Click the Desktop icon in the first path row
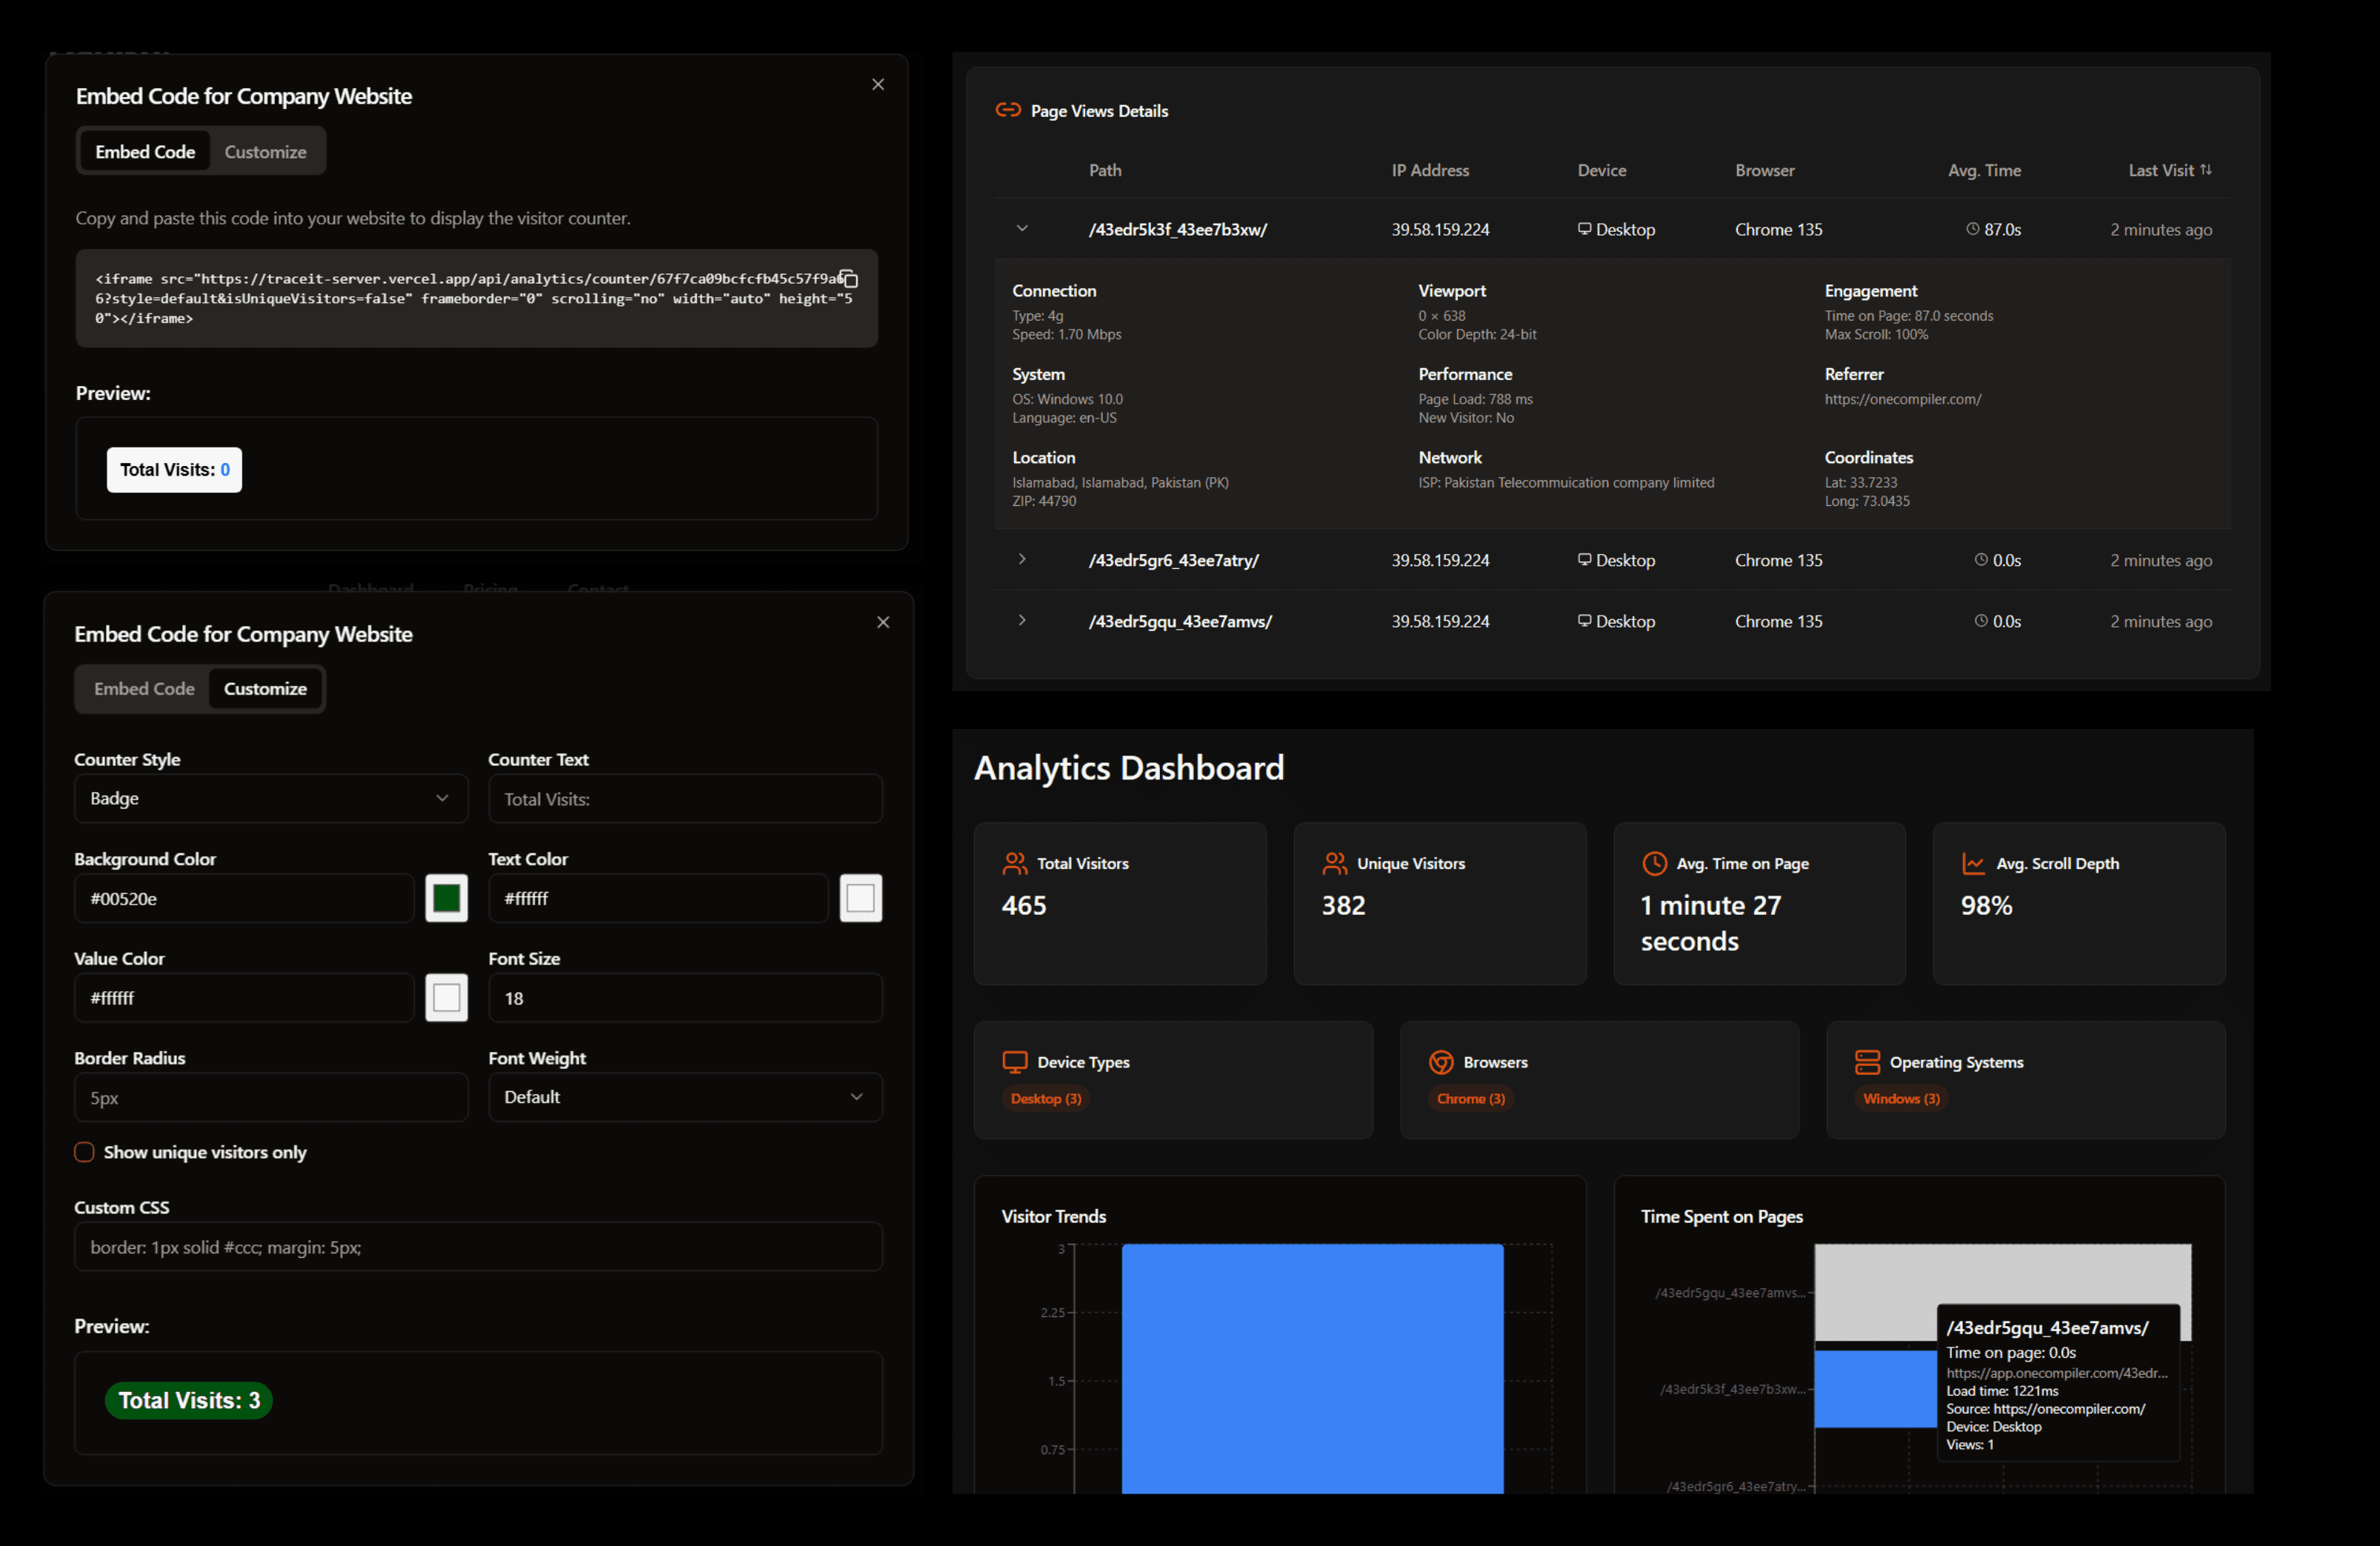This screenshot has width=2380, height=1546. [x=1584, y=229]
